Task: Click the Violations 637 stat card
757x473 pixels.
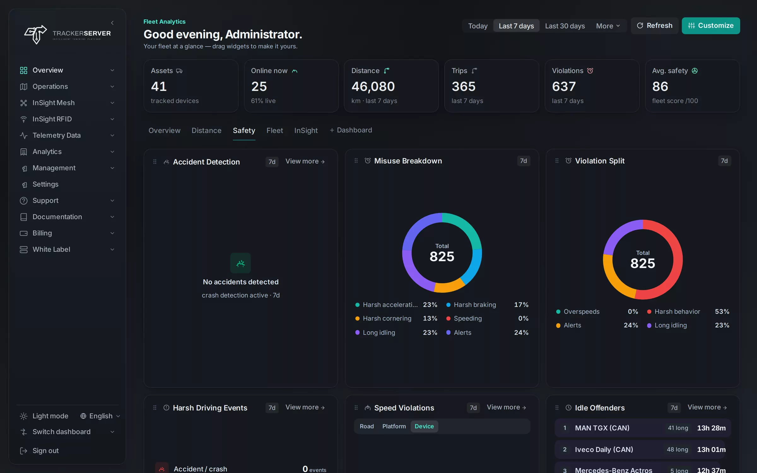Action: [592, 86]
